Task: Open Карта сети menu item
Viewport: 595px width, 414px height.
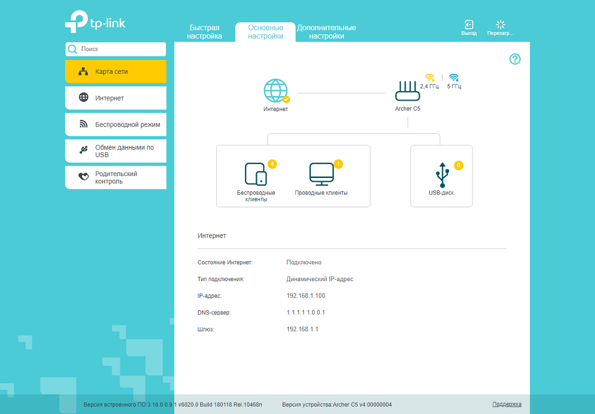Action: [116, 72]
